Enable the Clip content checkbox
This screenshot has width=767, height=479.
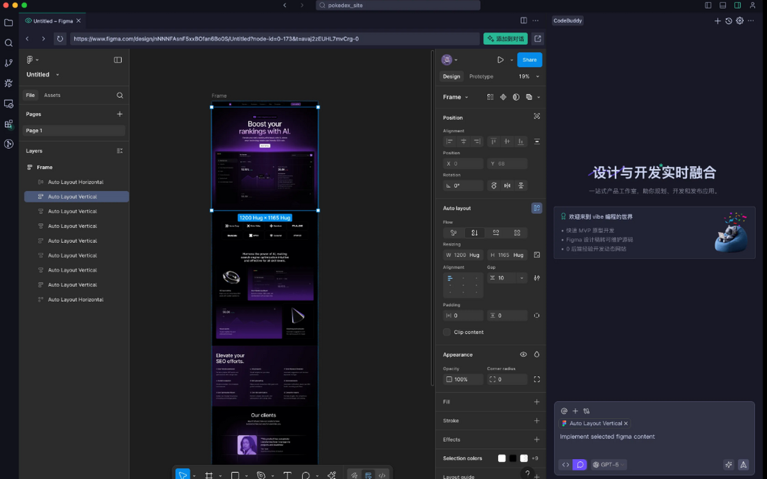[447, 332]
